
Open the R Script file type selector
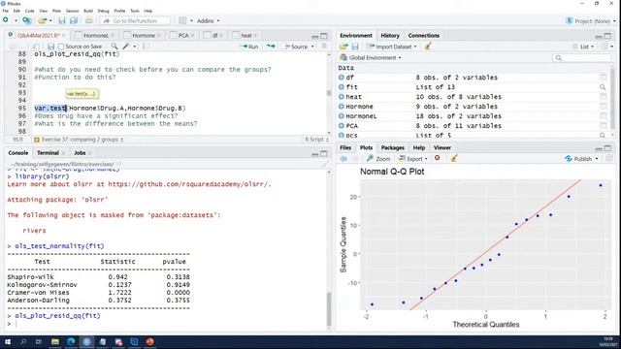[316, 140]
